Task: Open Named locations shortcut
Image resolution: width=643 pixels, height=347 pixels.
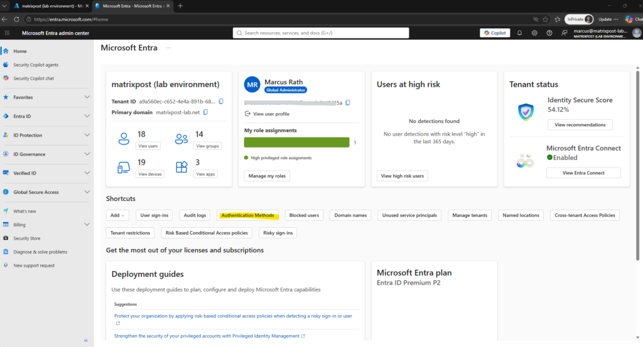Action: (x=521, y=215)
